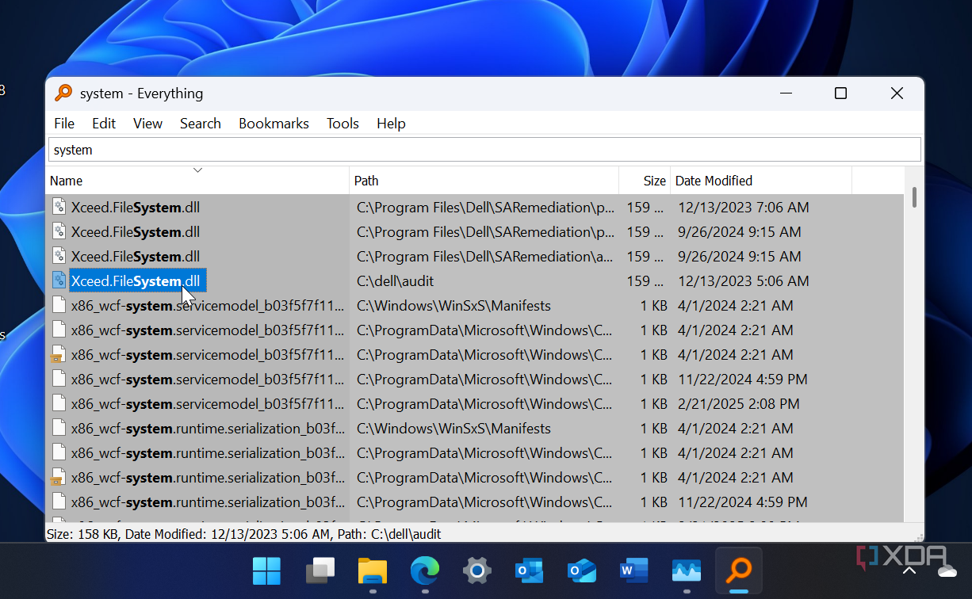
Task: Click file icon of servicemodel row dated 11/22/2024
Action: tap(59, 379)
